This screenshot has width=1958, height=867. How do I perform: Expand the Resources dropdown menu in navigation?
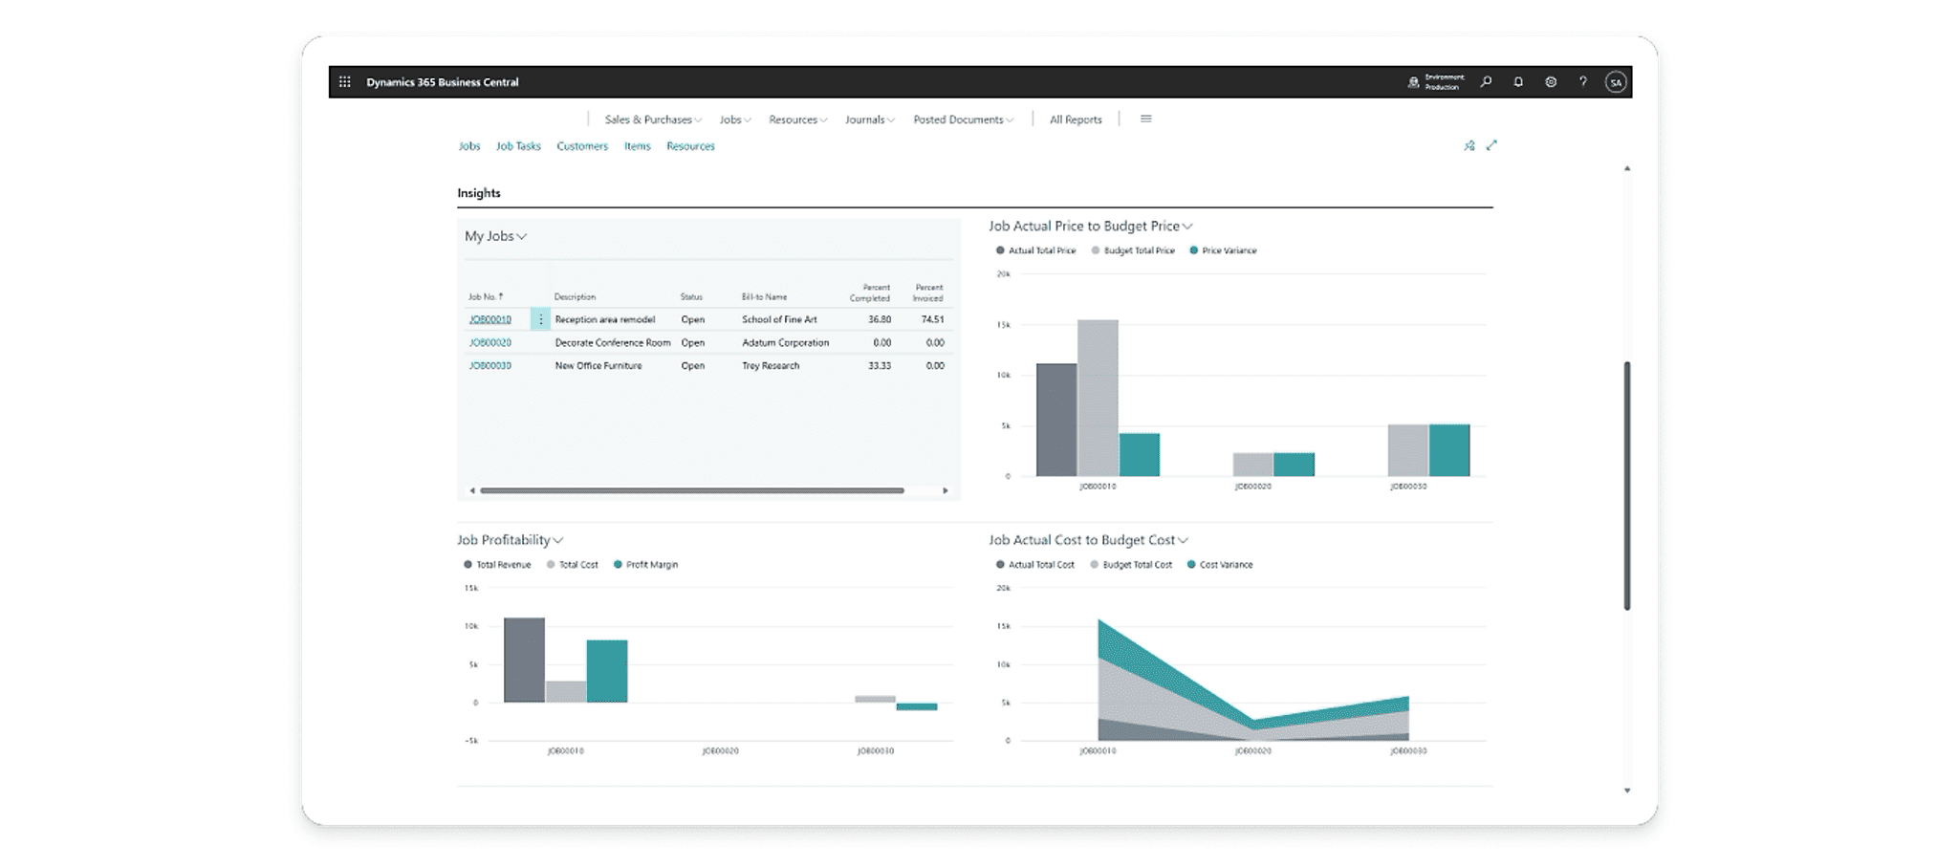797,119
